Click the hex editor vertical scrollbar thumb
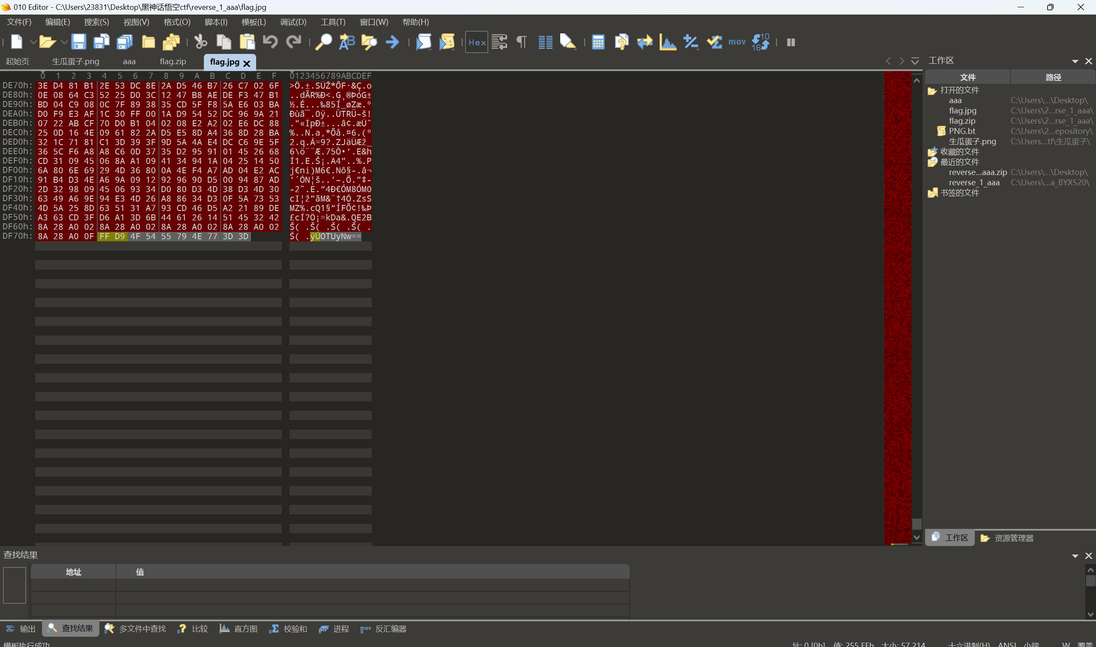The width and height of the screenshot is (1096, 647). click(x=917, y=524)
